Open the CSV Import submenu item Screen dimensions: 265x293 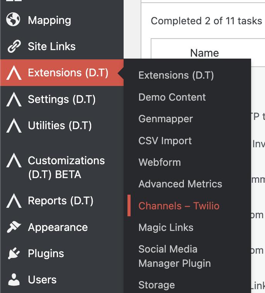pos(165,141)
